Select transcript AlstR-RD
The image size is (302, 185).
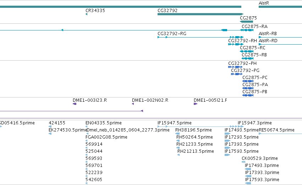[268, 41]
